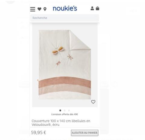145x140 pixels.
Task: Open favorites via header heart icon
Action: (39, 9)
